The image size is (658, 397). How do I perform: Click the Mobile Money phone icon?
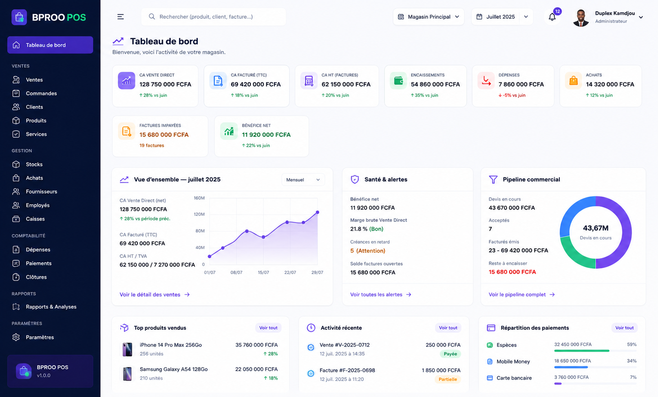coord(490,362)
